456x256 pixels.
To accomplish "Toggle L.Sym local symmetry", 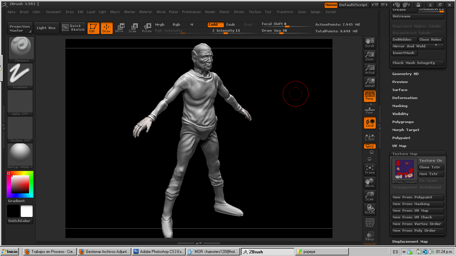I will click(370, 136).
